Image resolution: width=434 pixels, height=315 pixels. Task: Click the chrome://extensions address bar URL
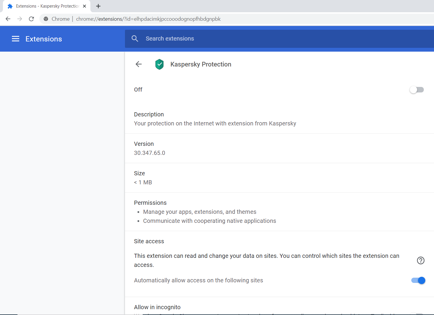(148, 19)
